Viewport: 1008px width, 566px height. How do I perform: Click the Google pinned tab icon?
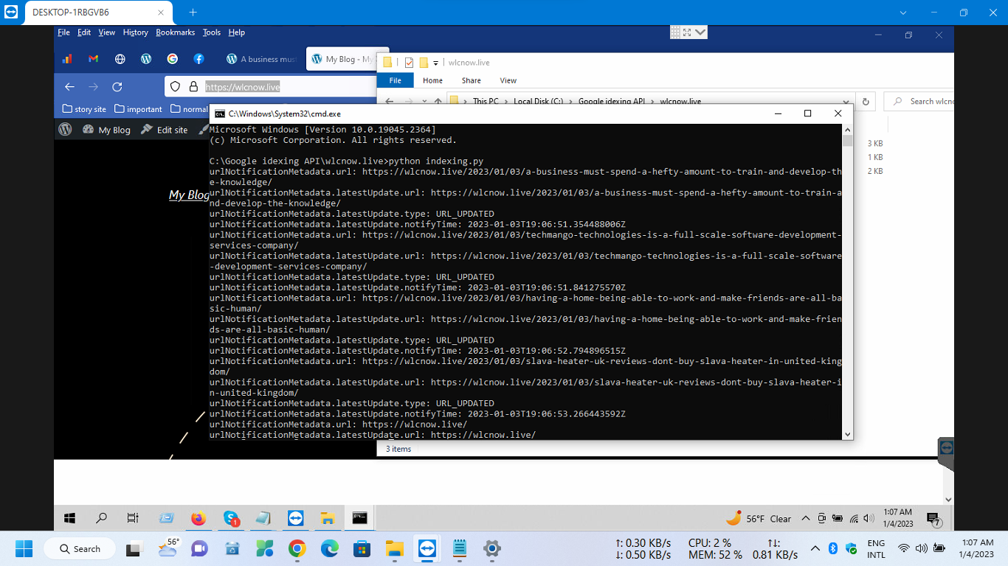click(172, 59)
